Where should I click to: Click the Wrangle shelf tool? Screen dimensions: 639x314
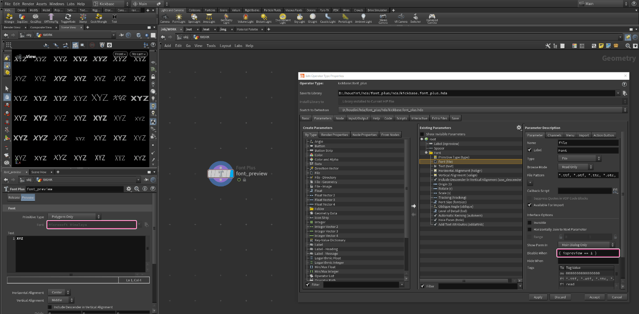(x=9, y=18)
